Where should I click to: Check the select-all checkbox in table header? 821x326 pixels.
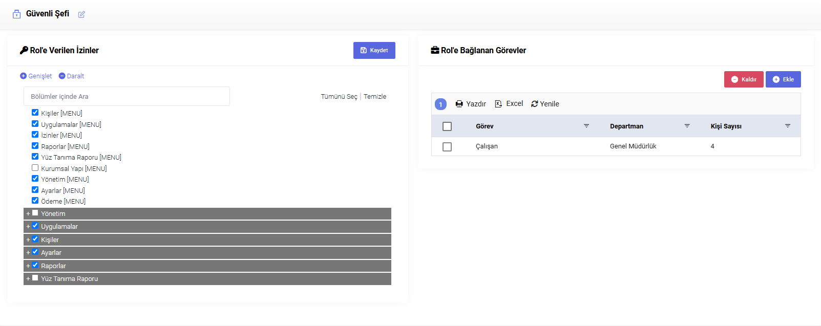coord(447,126)
